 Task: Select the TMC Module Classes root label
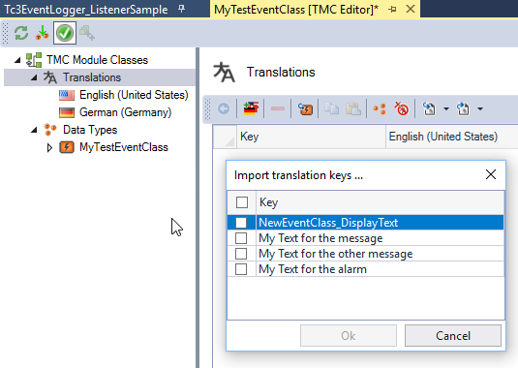click(97, 60)
